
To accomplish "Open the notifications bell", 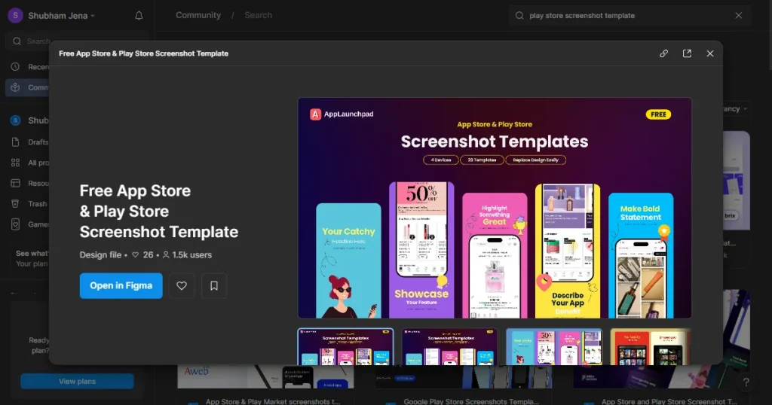I will point(139,16).
